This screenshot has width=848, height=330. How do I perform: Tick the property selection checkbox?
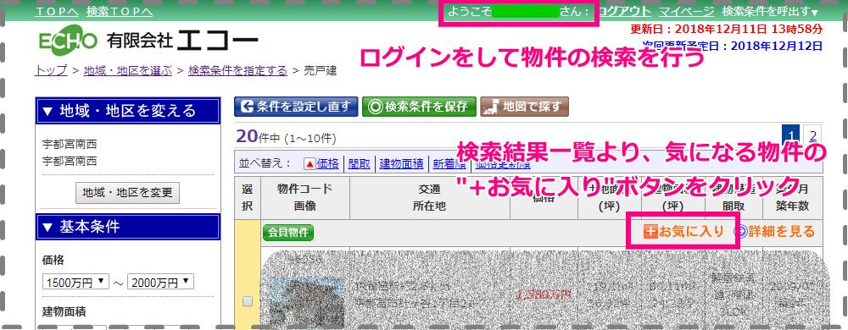[248, 302]
